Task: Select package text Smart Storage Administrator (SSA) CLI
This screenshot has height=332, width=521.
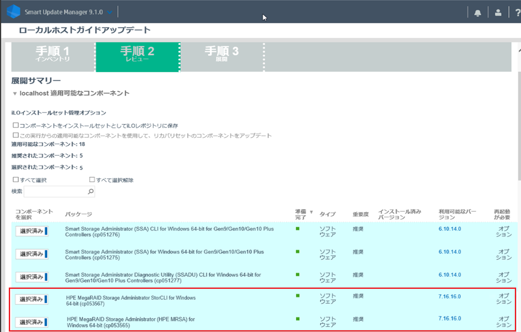Action: tap(169, 232)
